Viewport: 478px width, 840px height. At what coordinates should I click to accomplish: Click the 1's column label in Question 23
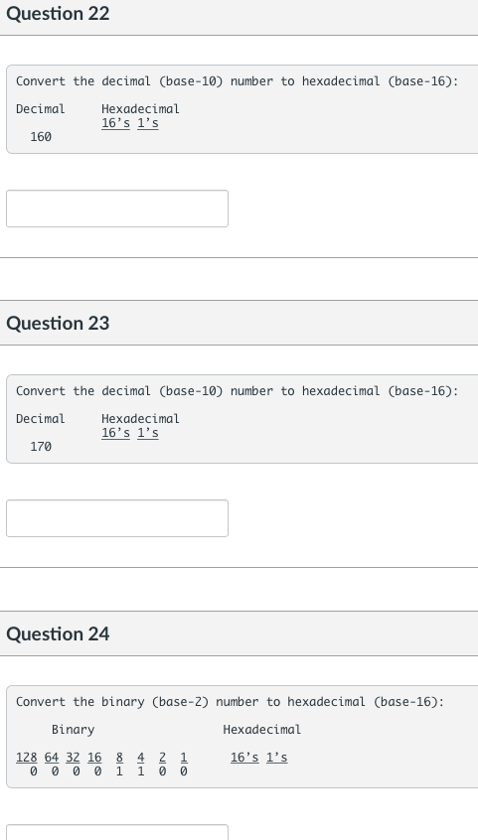pyautogui.click(x=148, y=433)
